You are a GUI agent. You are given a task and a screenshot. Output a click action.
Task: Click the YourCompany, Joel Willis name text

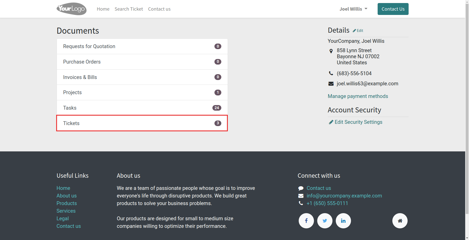tap(356, 41)
